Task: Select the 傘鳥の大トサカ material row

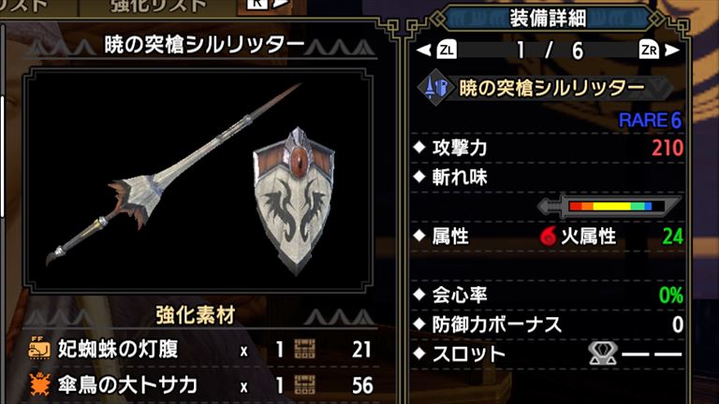Action: click(x=201, y=384)
